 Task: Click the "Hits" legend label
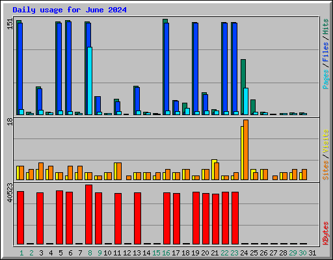[x=325, y=27]
